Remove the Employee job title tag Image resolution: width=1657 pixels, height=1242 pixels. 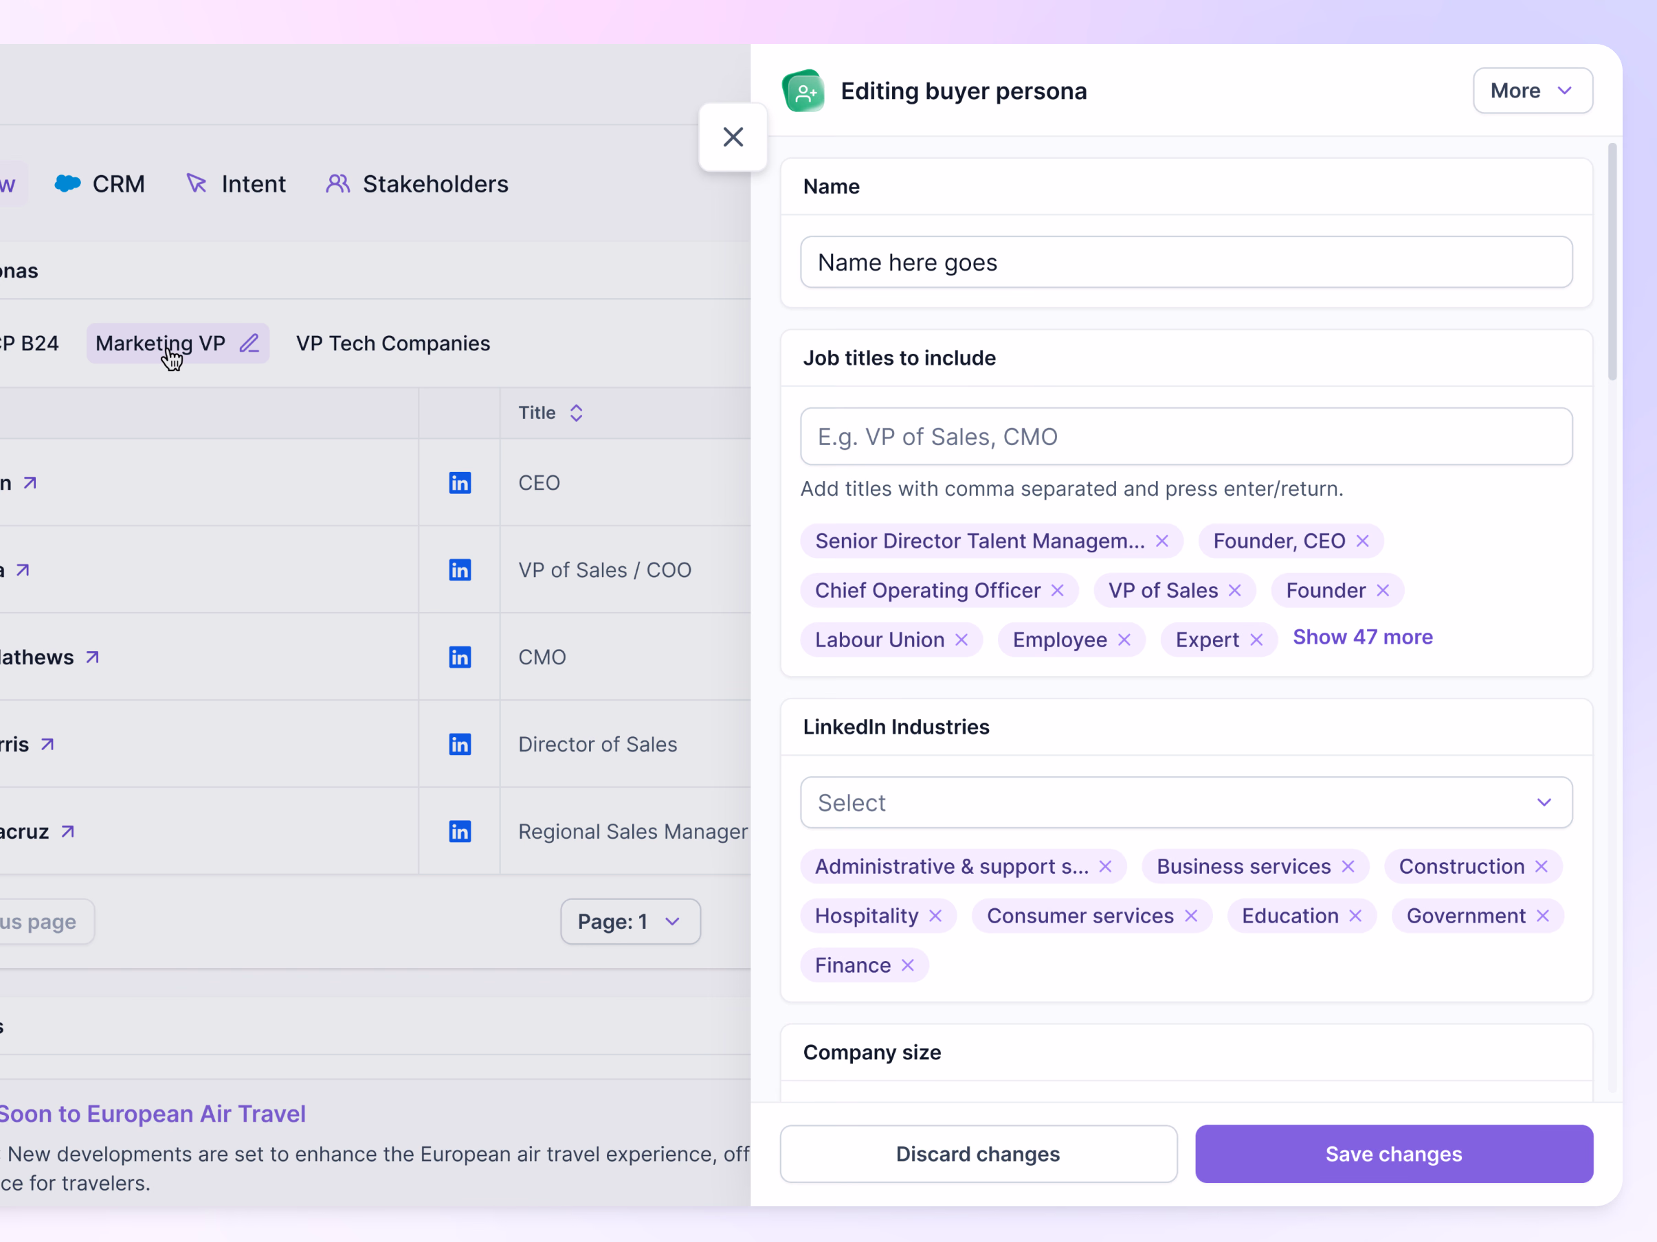tap(1124, 640)
